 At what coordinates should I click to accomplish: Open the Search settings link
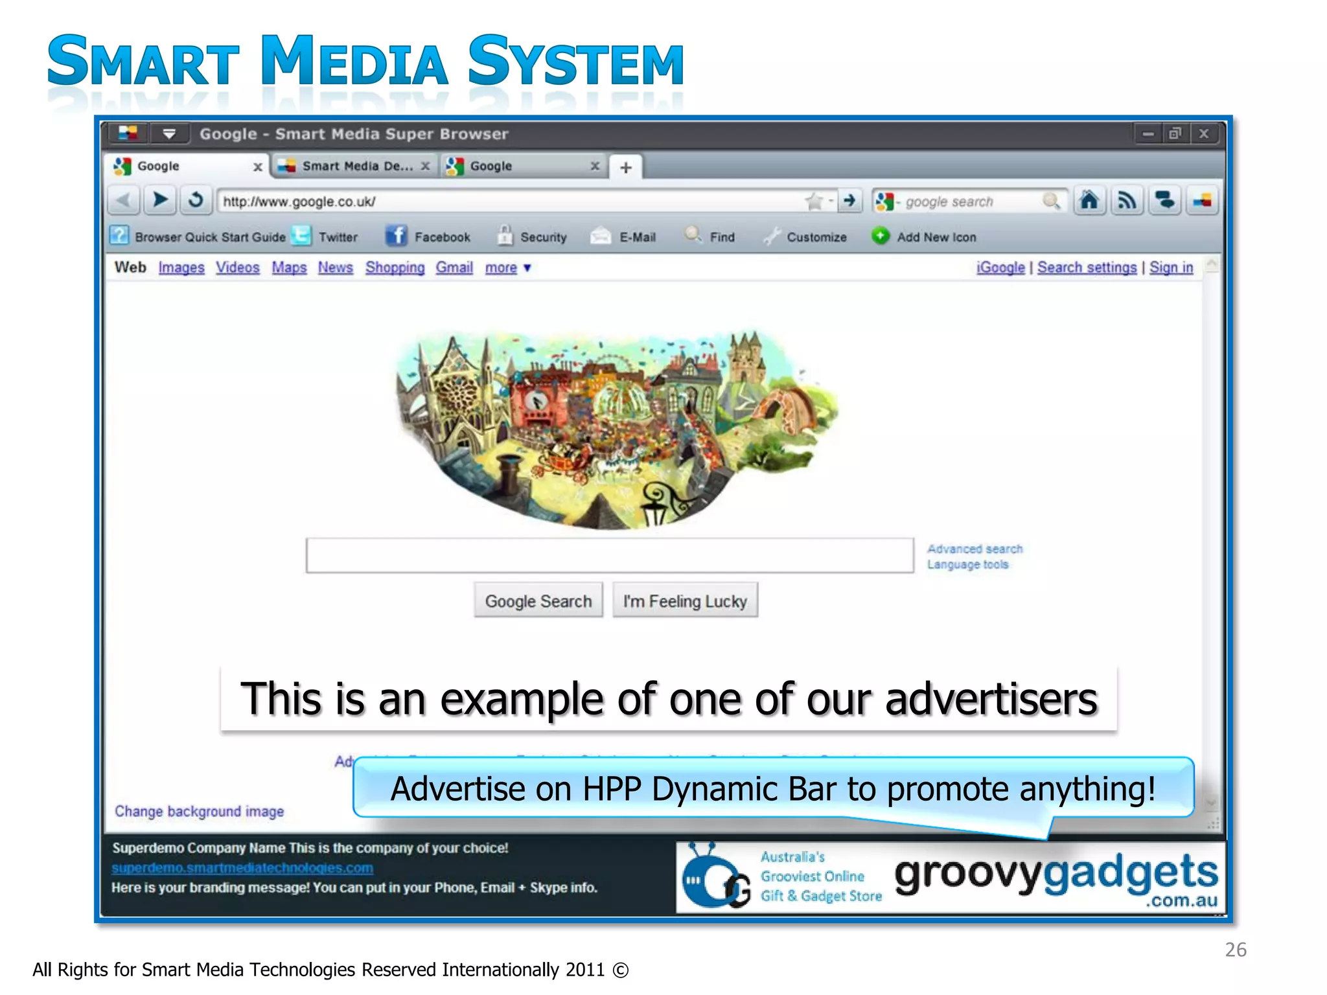(1087, 268)
